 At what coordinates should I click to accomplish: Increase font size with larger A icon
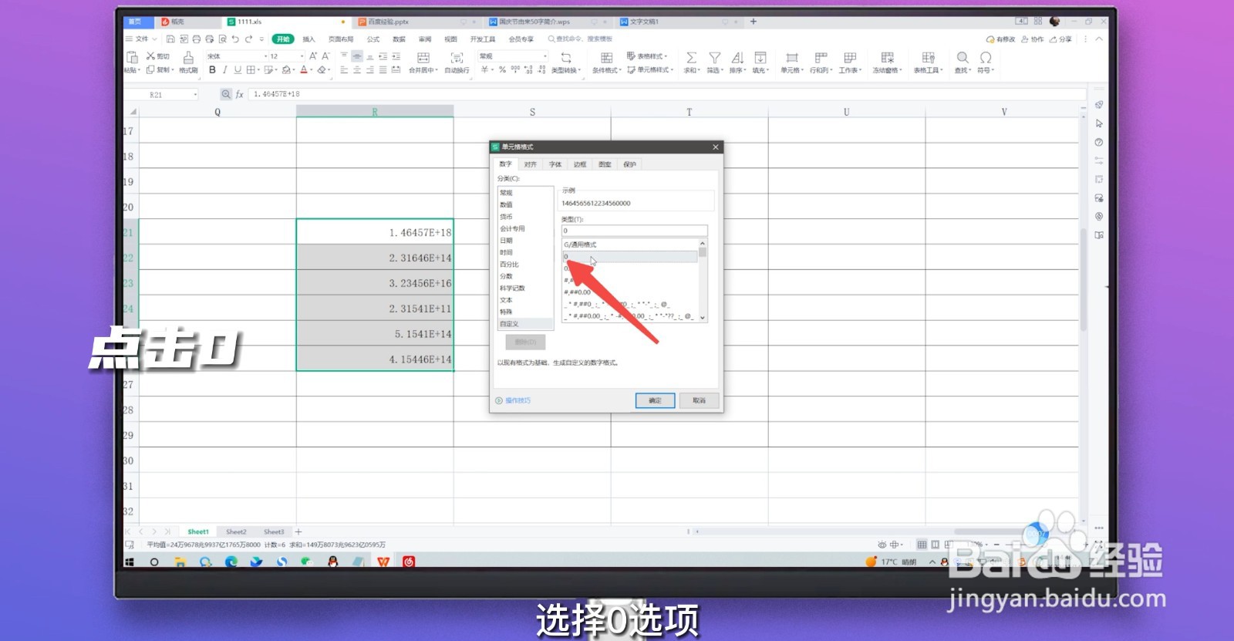(x=313, y=56)
